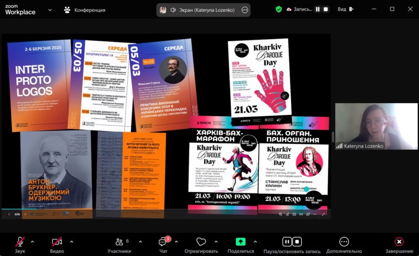This screenshot has width=419, height=256.
Task: Click the 3/28 slide counter
Action: (17, 214)
